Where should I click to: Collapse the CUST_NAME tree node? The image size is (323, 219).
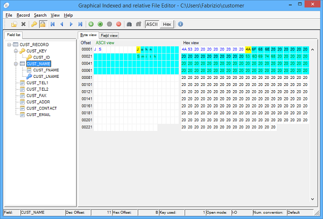[16, 63]
